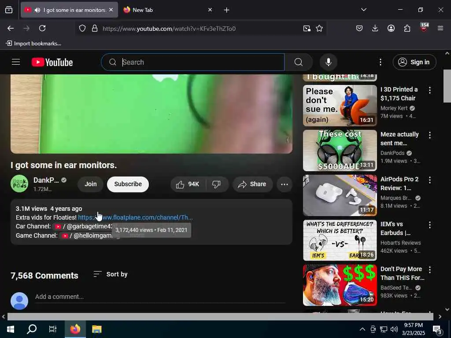
Task: Click the video title text
Action: [x=63, y=165]
